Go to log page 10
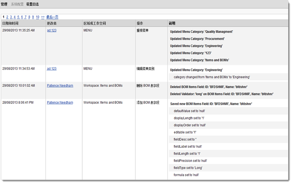Screen dimensions: 292x184 [x=38, y=17]
